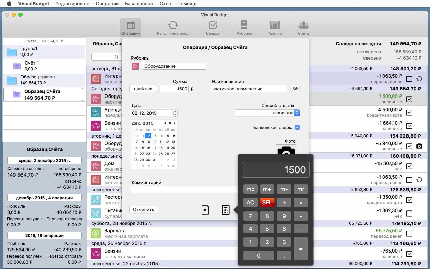
Task: Open the Операции toolbar section
Action: [x=131, y=28]
